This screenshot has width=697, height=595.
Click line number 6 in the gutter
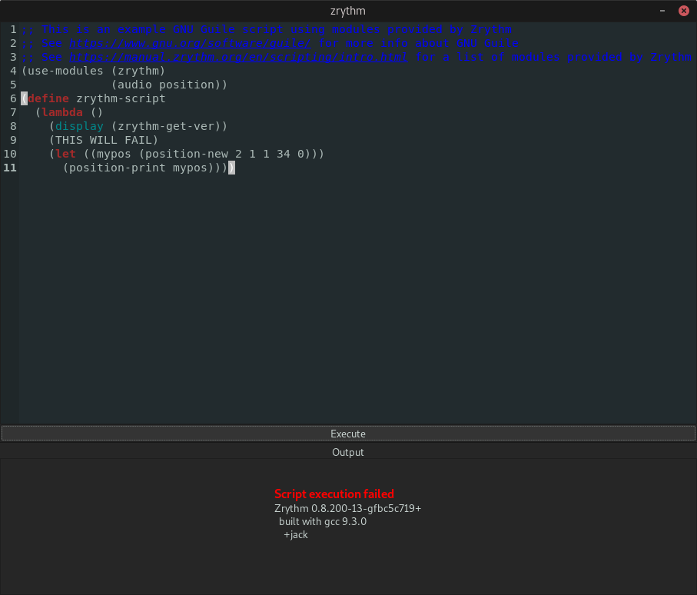click(13, 98)
